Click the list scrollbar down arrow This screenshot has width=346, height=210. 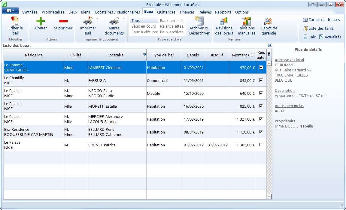click(269, 196)
